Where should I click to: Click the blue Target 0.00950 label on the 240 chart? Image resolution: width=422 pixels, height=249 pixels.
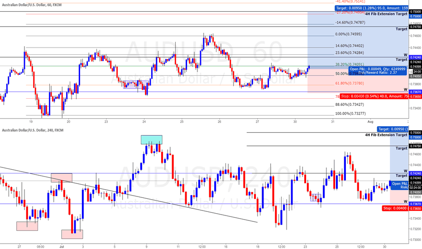pyautogui.click(x=393, y=129)
